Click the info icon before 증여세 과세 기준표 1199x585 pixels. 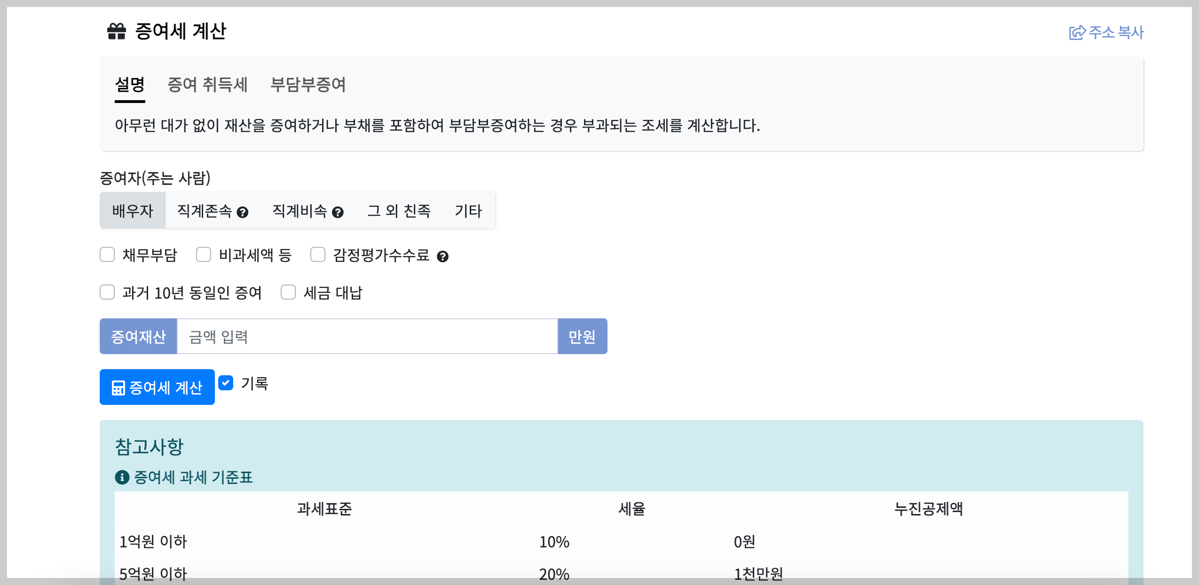122,477
